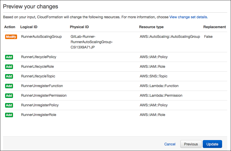Screen dimensions: 231x151
Task: Click Add badge beside RunnerLifecyclePolicy
Action: point(9,57)
